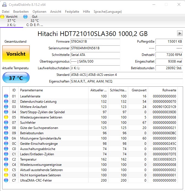185x191 pixels.
Task: Click blue status icon for Geräte-Einschaltvorgänge
Action: pyautogui.click(x=6, y=143)
